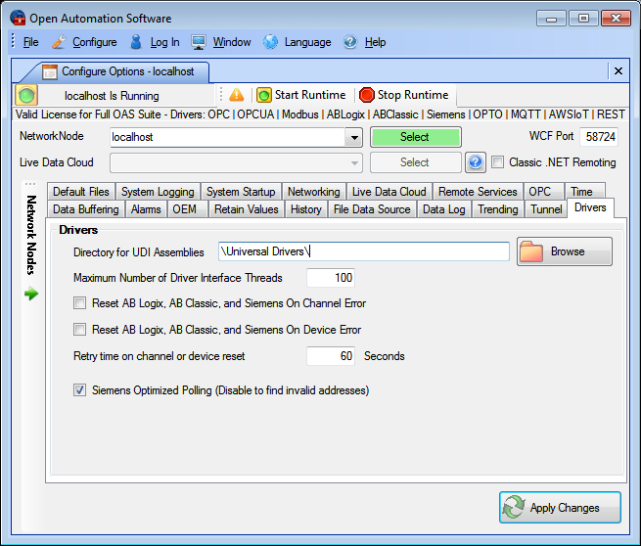Screen dimensions: 641x546
Task: Open the File menu
Action: tap(30, 42)
